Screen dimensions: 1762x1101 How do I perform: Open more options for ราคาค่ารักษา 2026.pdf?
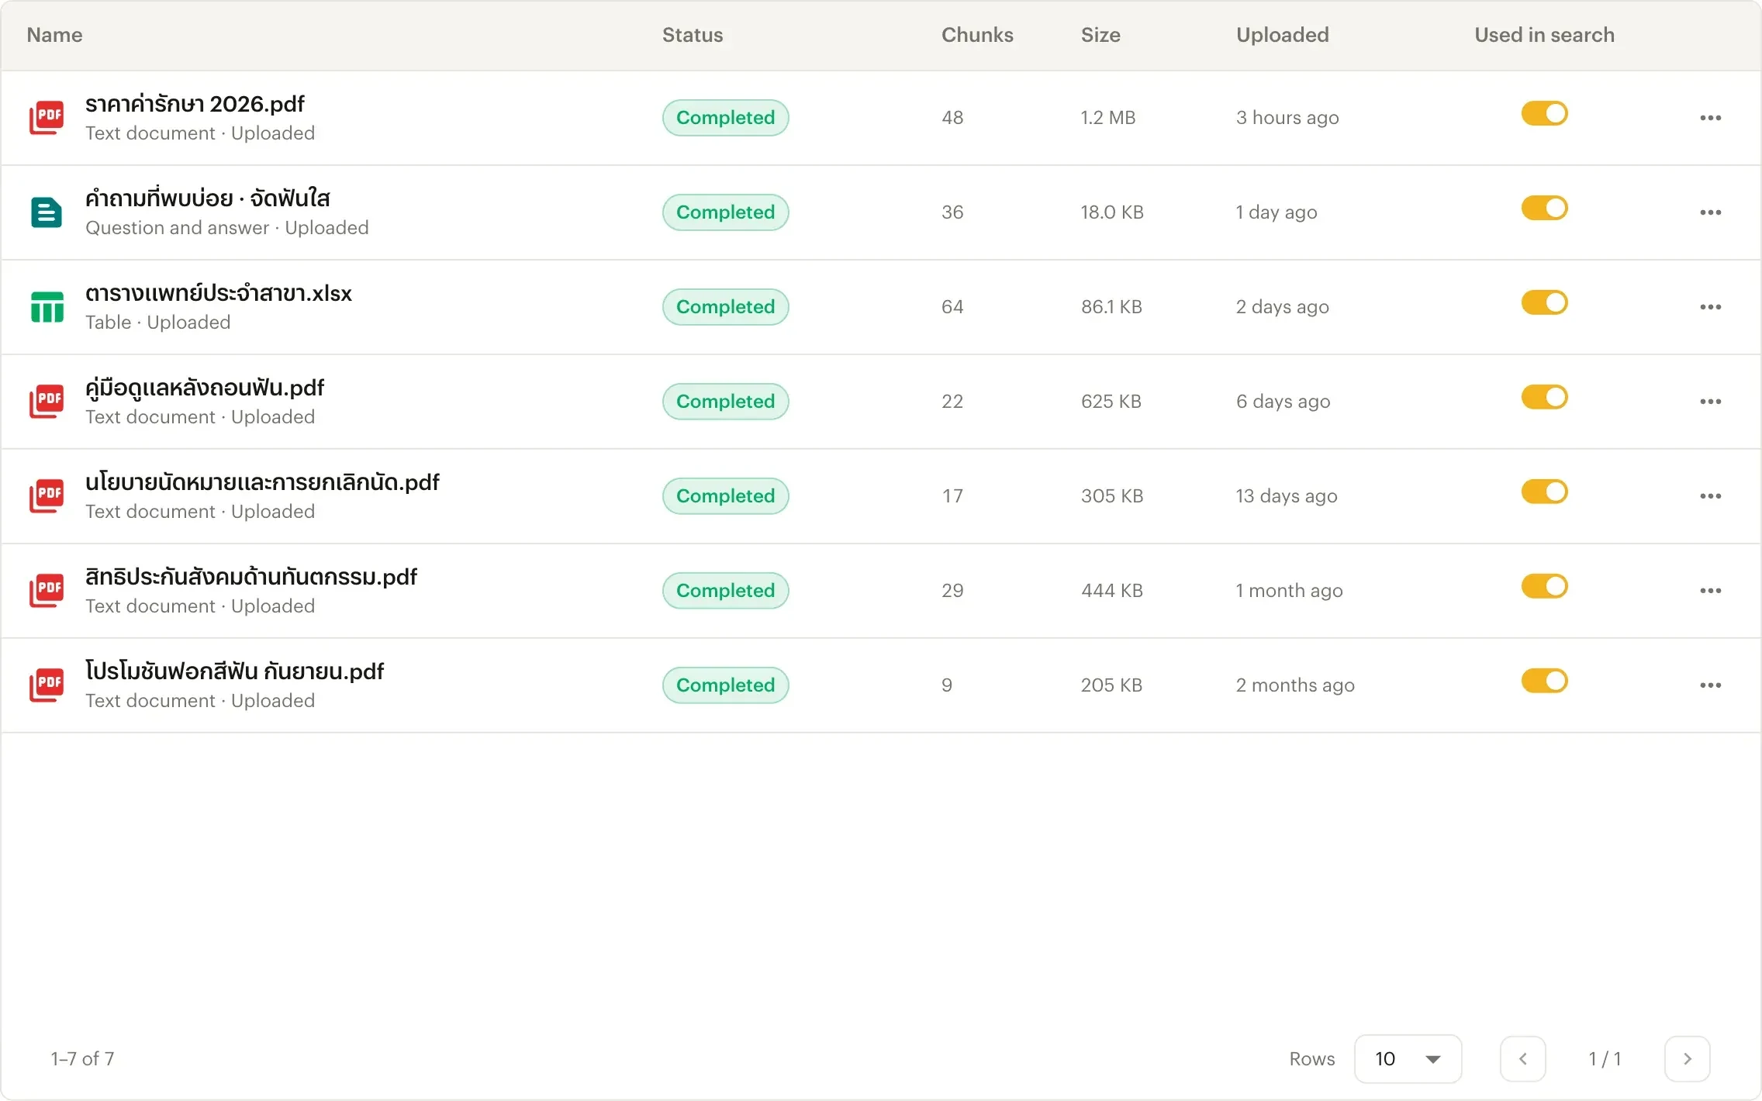[1710, 118]
